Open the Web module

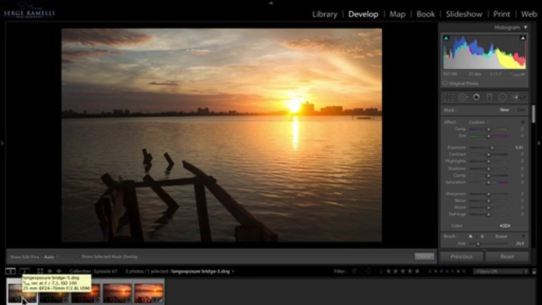pos(529,14)
